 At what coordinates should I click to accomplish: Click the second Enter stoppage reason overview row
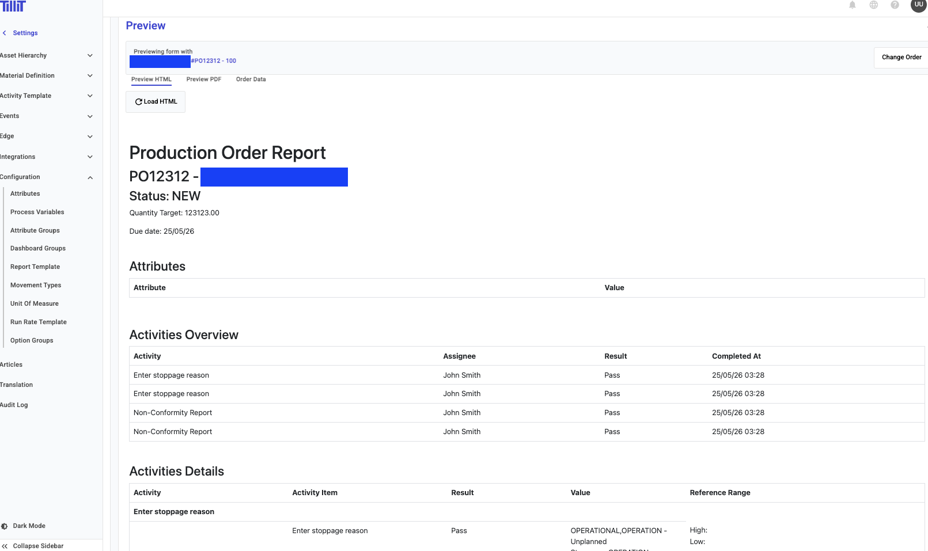(527, 394)
